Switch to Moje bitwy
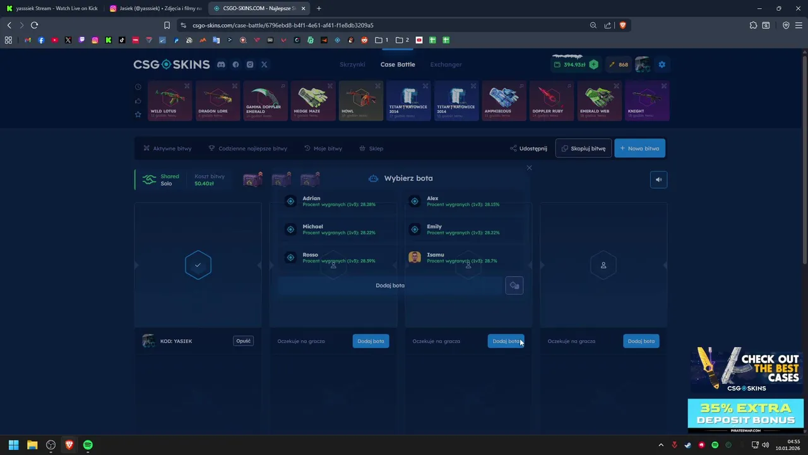Image resolution: width=808 pixels, height=455 pixels. point(323,149)
